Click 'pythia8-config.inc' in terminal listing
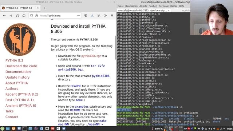Viewport: 233px width, 131px height. tap(197, 122)
